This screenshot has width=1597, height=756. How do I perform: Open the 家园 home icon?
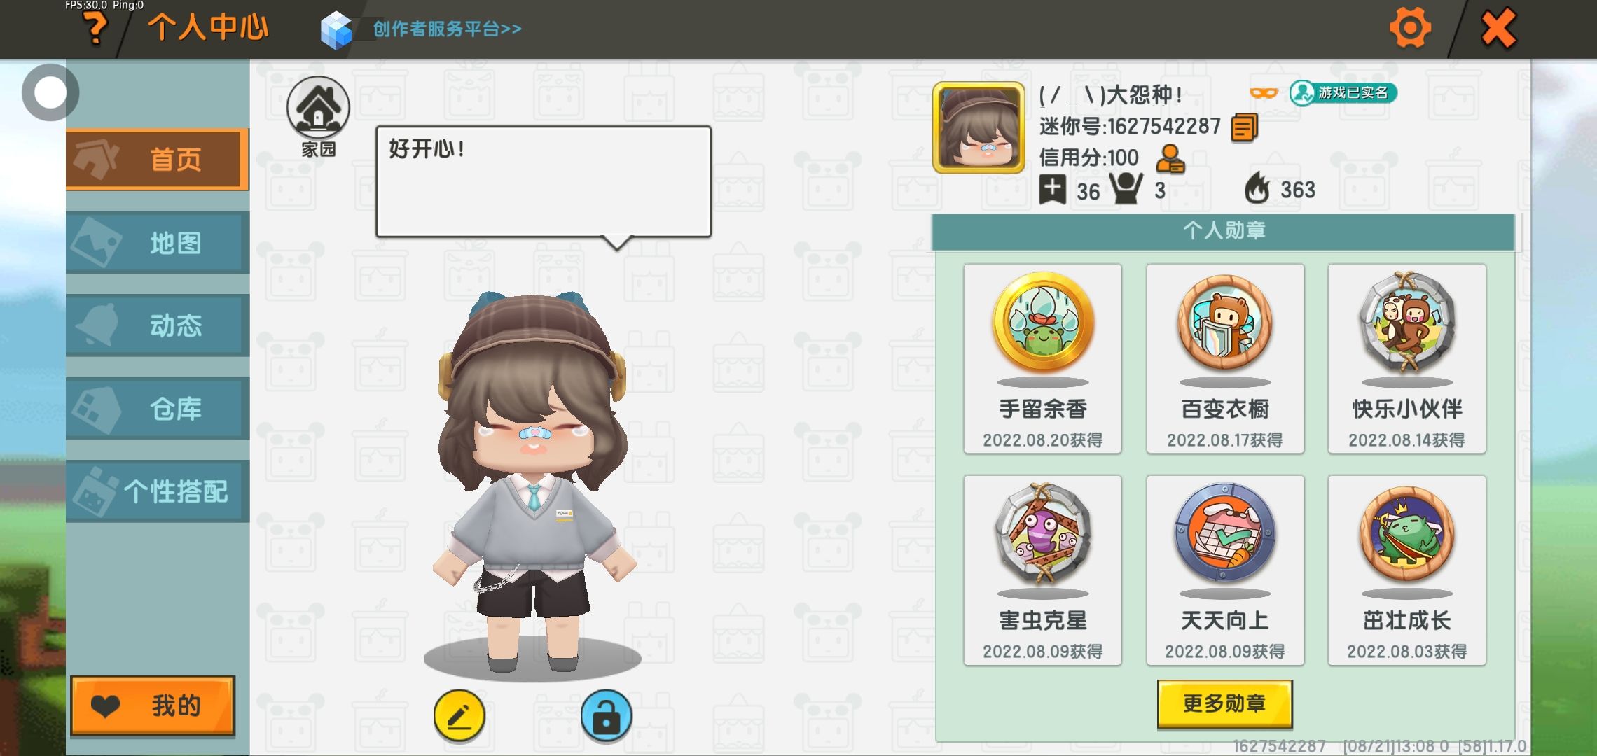[318, 108]
